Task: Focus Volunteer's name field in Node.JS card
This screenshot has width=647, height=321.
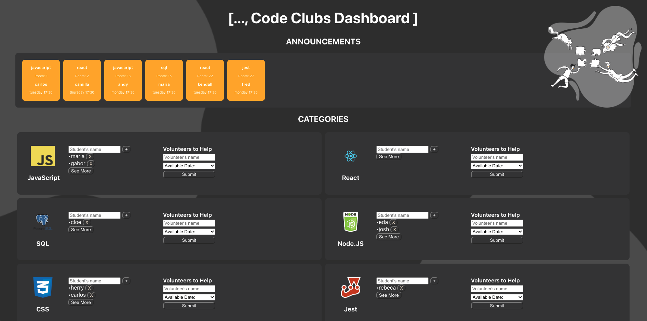Action: (x=497, y=223)
